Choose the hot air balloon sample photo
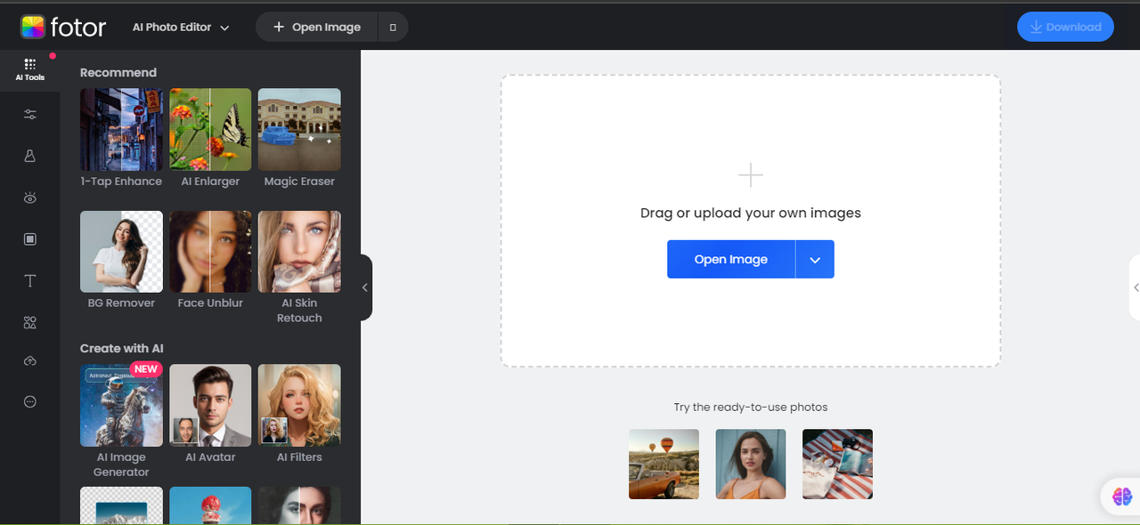This screenshot has height=525, width=1140. [664, 464]
